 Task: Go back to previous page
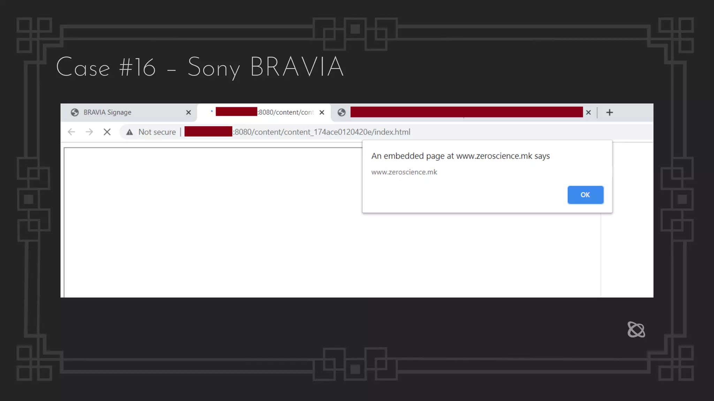point(71,132)
